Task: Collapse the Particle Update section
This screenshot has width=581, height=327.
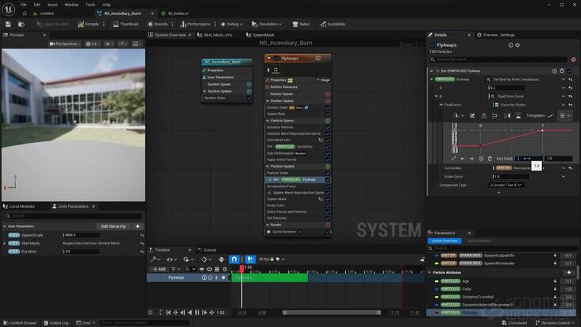Action: click(x=268, y=167)
